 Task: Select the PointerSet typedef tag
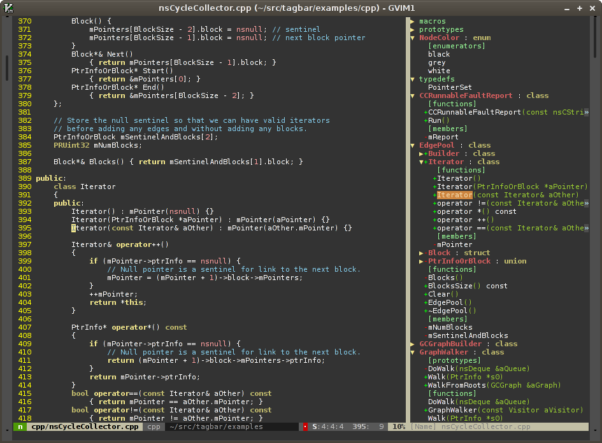450,87
